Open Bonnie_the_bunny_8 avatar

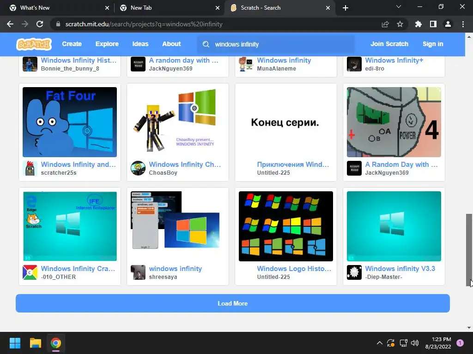point(30,64)
